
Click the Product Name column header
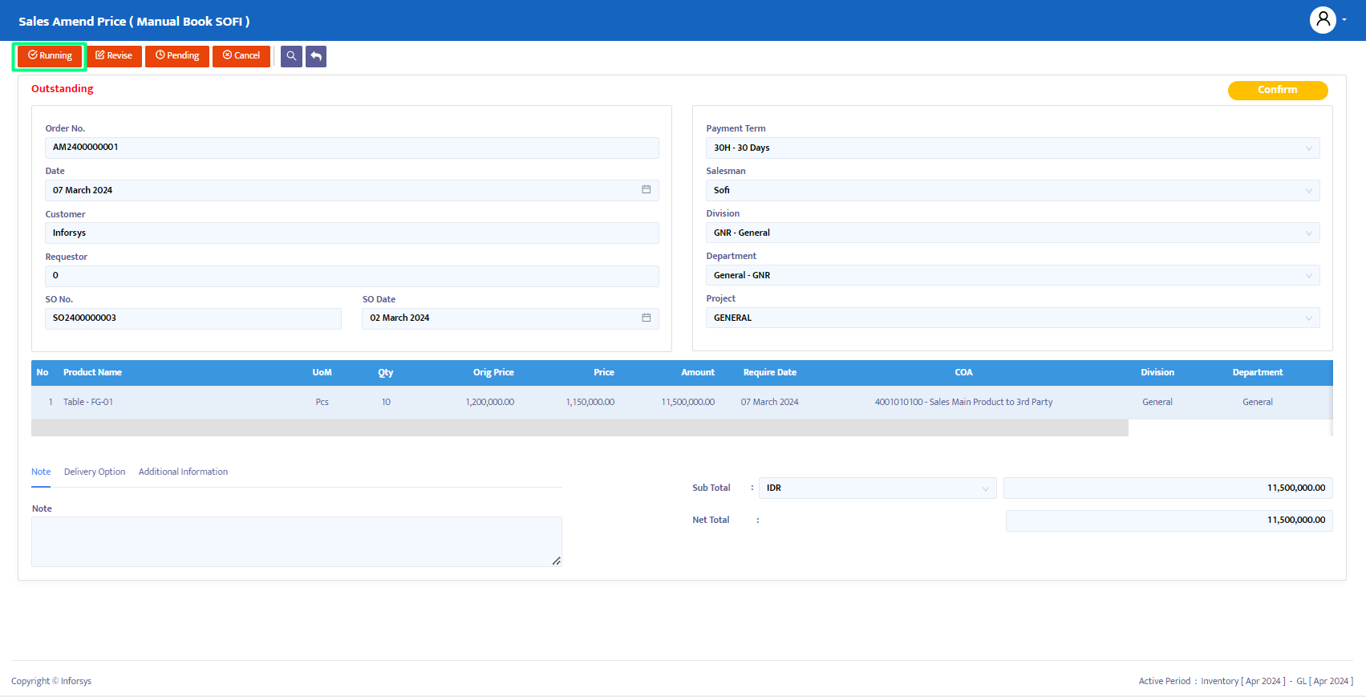(92, 372)
